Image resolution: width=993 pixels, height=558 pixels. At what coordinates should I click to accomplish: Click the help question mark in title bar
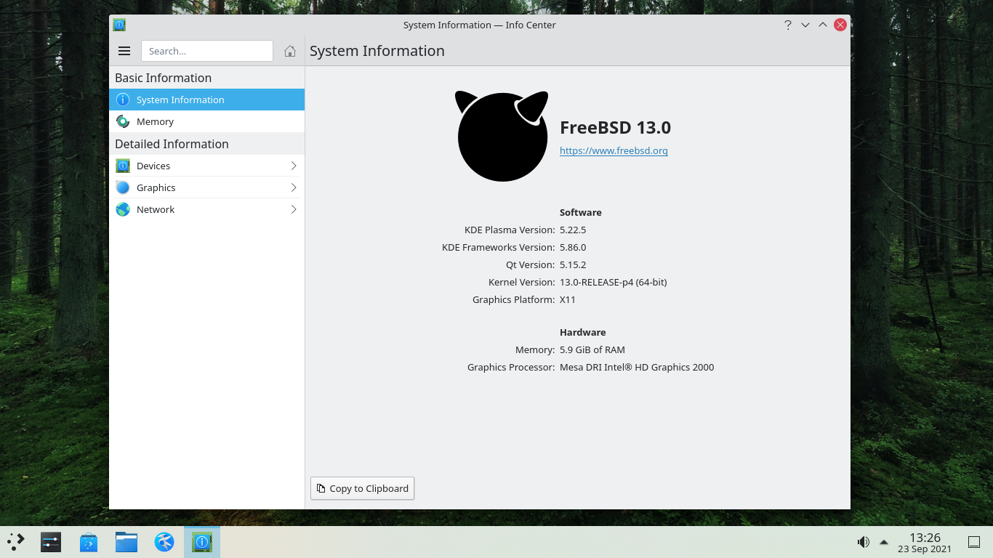(x=787, y=25)
